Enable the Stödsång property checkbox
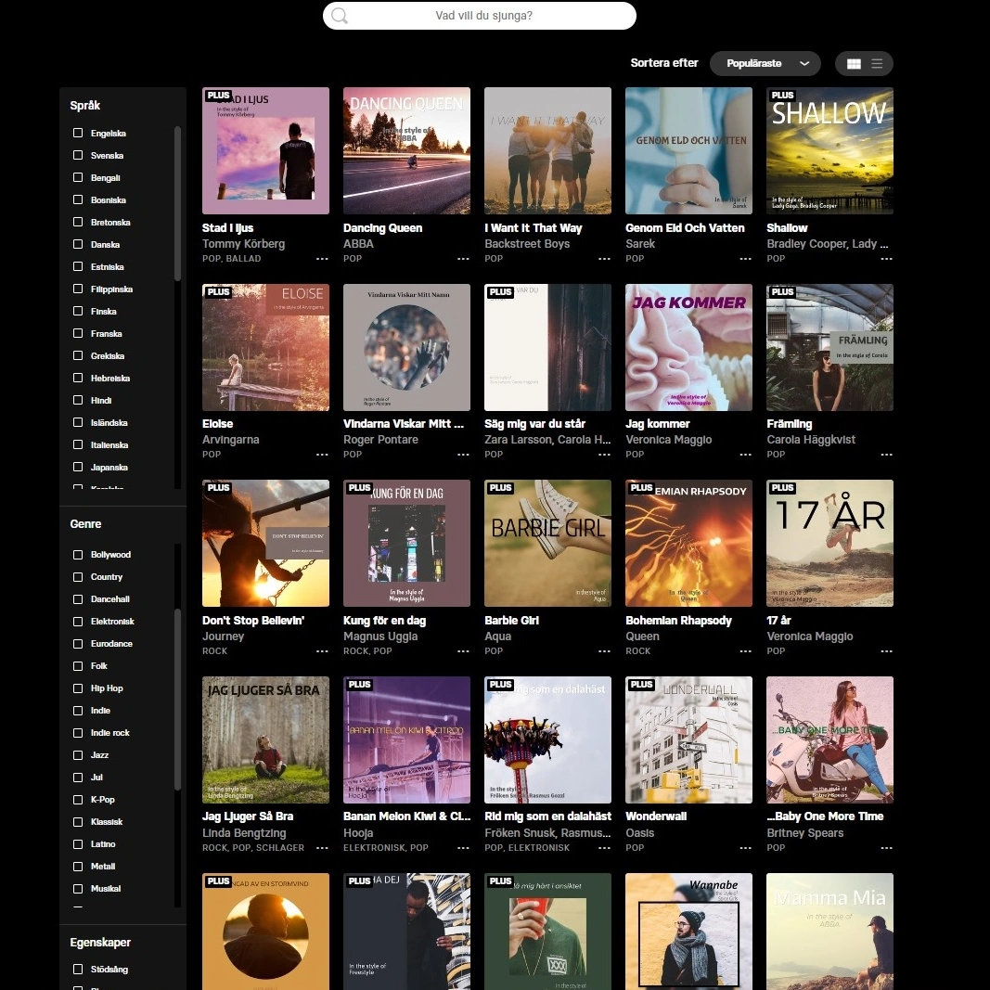This screenshot has height=990, width=990. tap(78, 970)
